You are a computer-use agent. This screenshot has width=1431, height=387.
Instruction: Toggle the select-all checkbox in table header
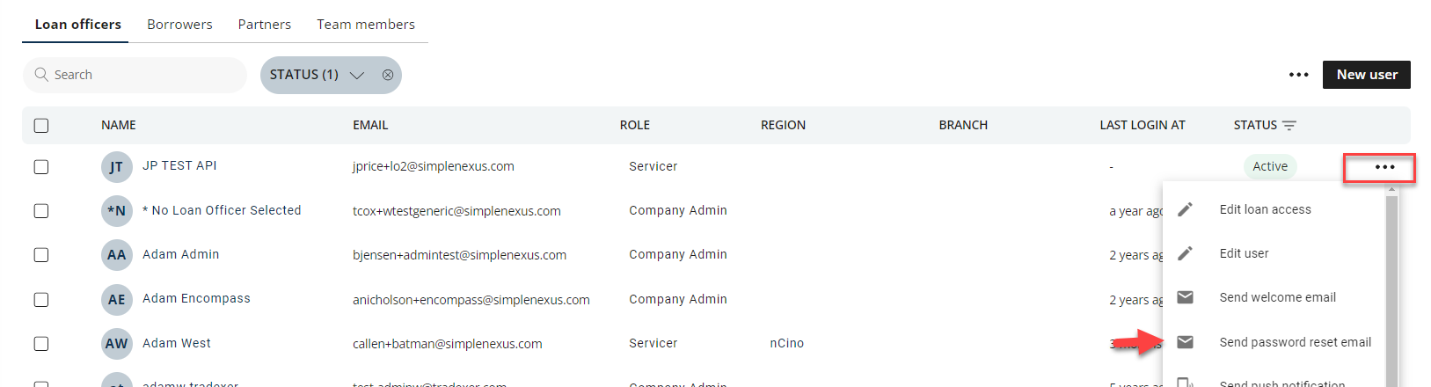(x=41, y=126)
